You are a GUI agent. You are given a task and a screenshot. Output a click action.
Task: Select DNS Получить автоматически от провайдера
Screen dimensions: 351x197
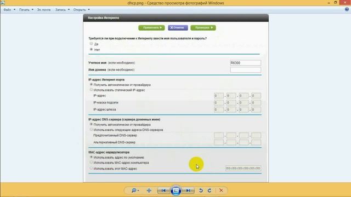91,124
